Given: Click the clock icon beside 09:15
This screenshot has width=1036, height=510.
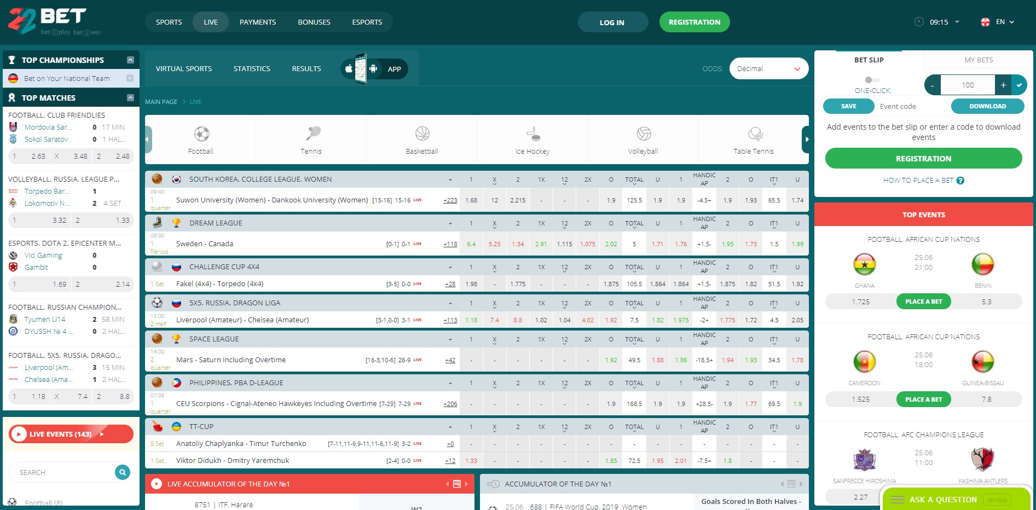Looking at the screenshot, I should coord(919,22).
